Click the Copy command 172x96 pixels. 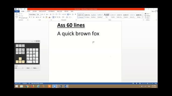(x=21, y=16)
